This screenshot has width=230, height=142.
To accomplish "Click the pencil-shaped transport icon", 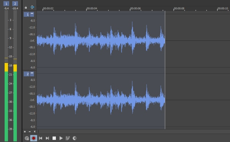I will pyautogui.click(x=67, y=138).
